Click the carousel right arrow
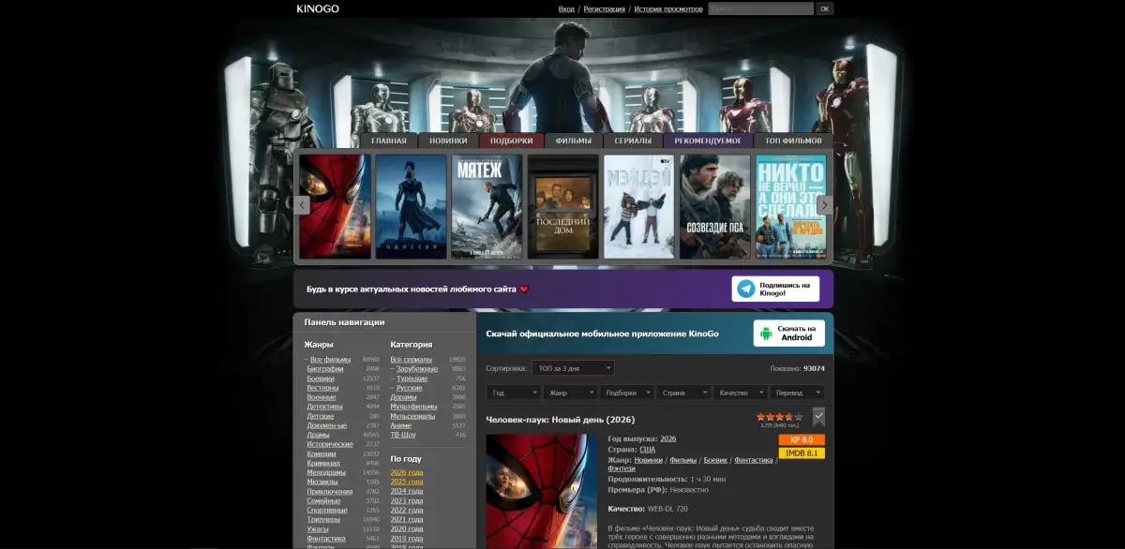1125x549 pixels. click(x=824, y=205)
